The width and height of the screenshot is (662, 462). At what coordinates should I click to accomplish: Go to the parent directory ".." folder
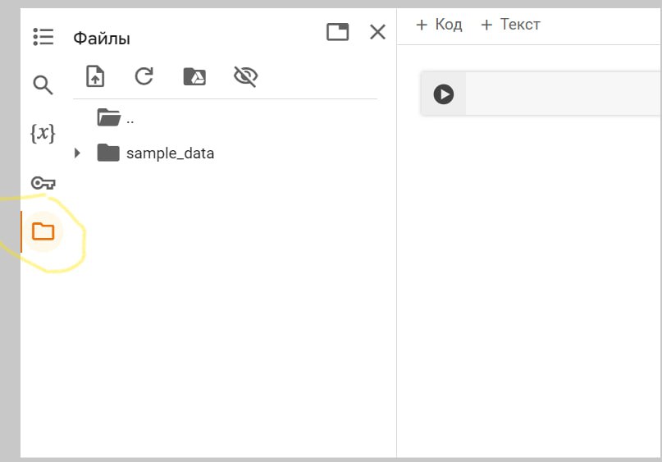click(116, 118)
